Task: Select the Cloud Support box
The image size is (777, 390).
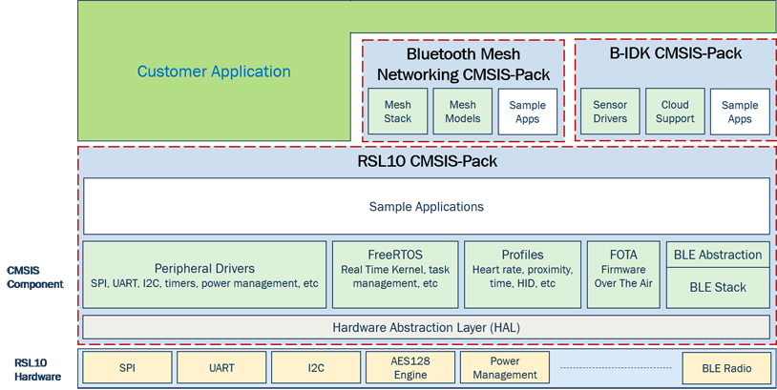Action: pos(675,112)
